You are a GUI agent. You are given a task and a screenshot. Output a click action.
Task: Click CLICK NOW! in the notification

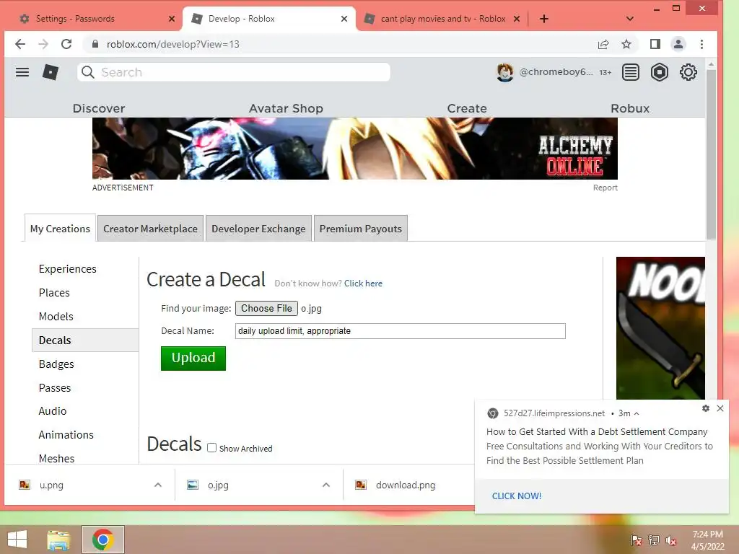coord(517,496)
